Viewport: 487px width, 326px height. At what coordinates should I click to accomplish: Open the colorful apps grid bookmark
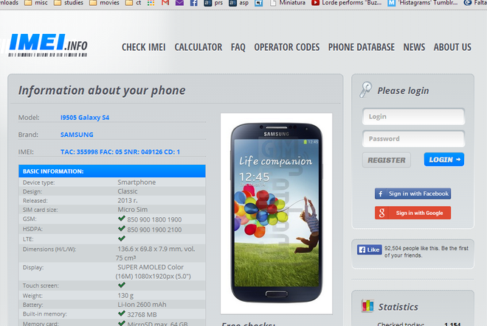[151, 3]
